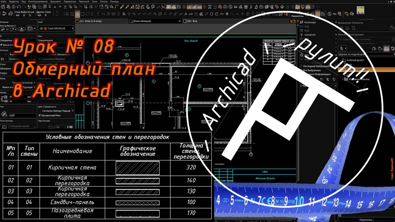Open the 1. Этаж floor plan tab
Image resolution: width=395 pixels, height=222 pixels.
pyautogui.click(x=90, y=21)
